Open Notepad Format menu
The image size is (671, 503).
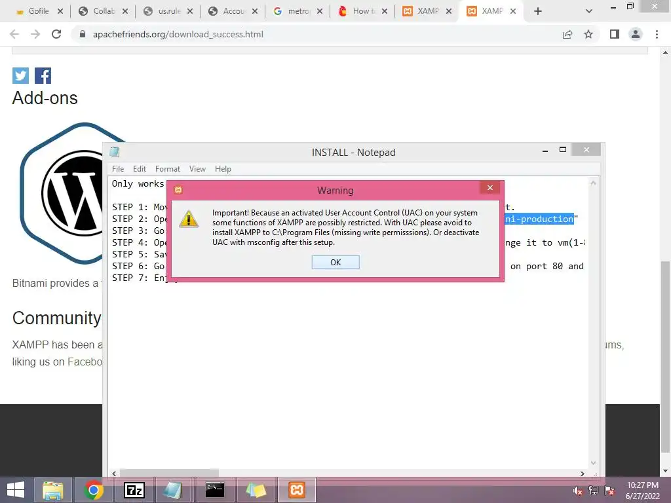click(x=167, y=169)
